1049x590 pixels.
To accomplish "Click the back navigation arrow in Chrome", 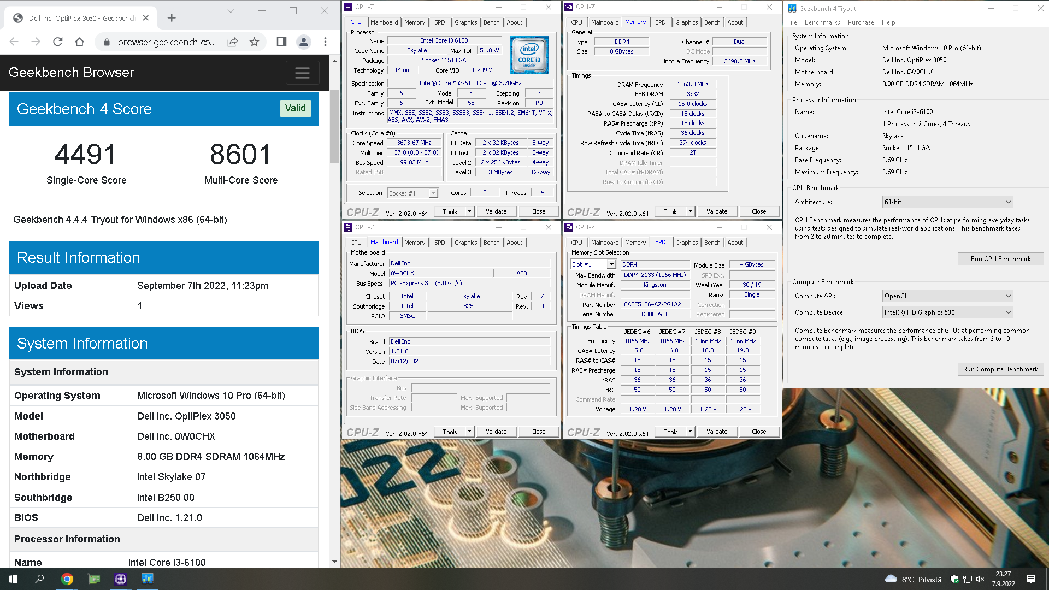I will point(14,42).
